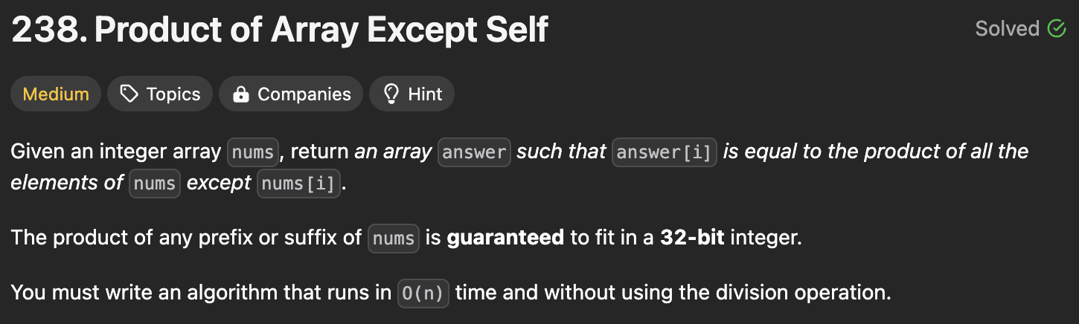
Task: Click the bold word guaranteed
Action: pyautogui.click(x=505, y=239)
